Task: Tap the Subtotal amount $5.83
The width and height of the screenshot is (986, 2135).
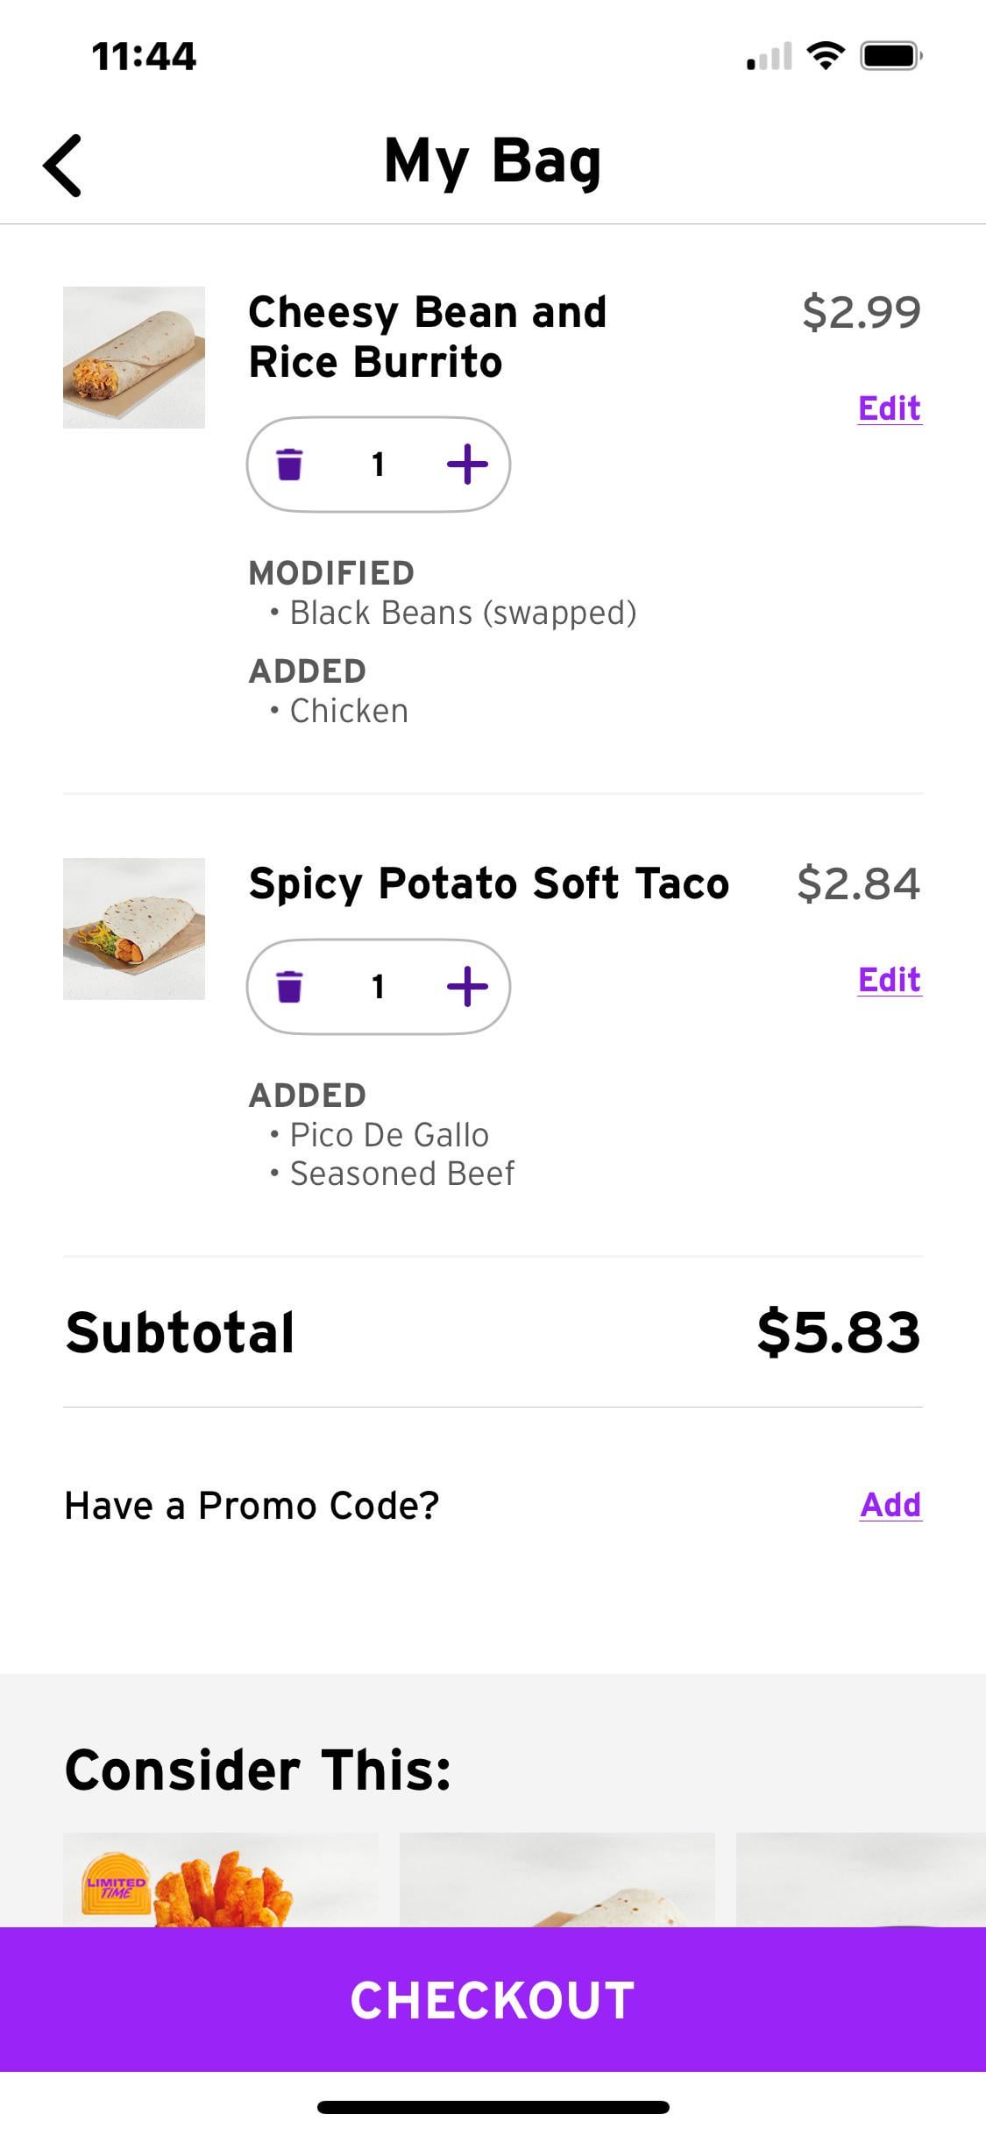Action: [838, 1332]
